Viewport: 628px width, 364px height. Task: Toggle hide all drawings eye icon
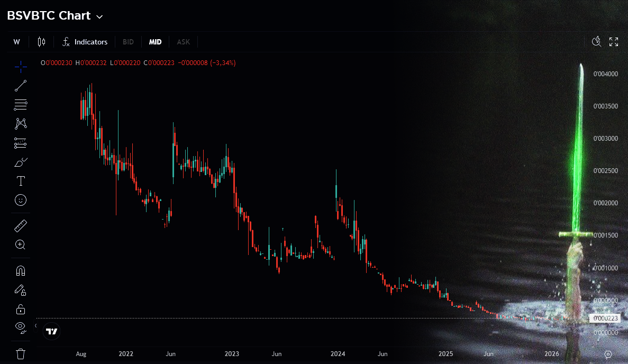click(x=21, y=328)
